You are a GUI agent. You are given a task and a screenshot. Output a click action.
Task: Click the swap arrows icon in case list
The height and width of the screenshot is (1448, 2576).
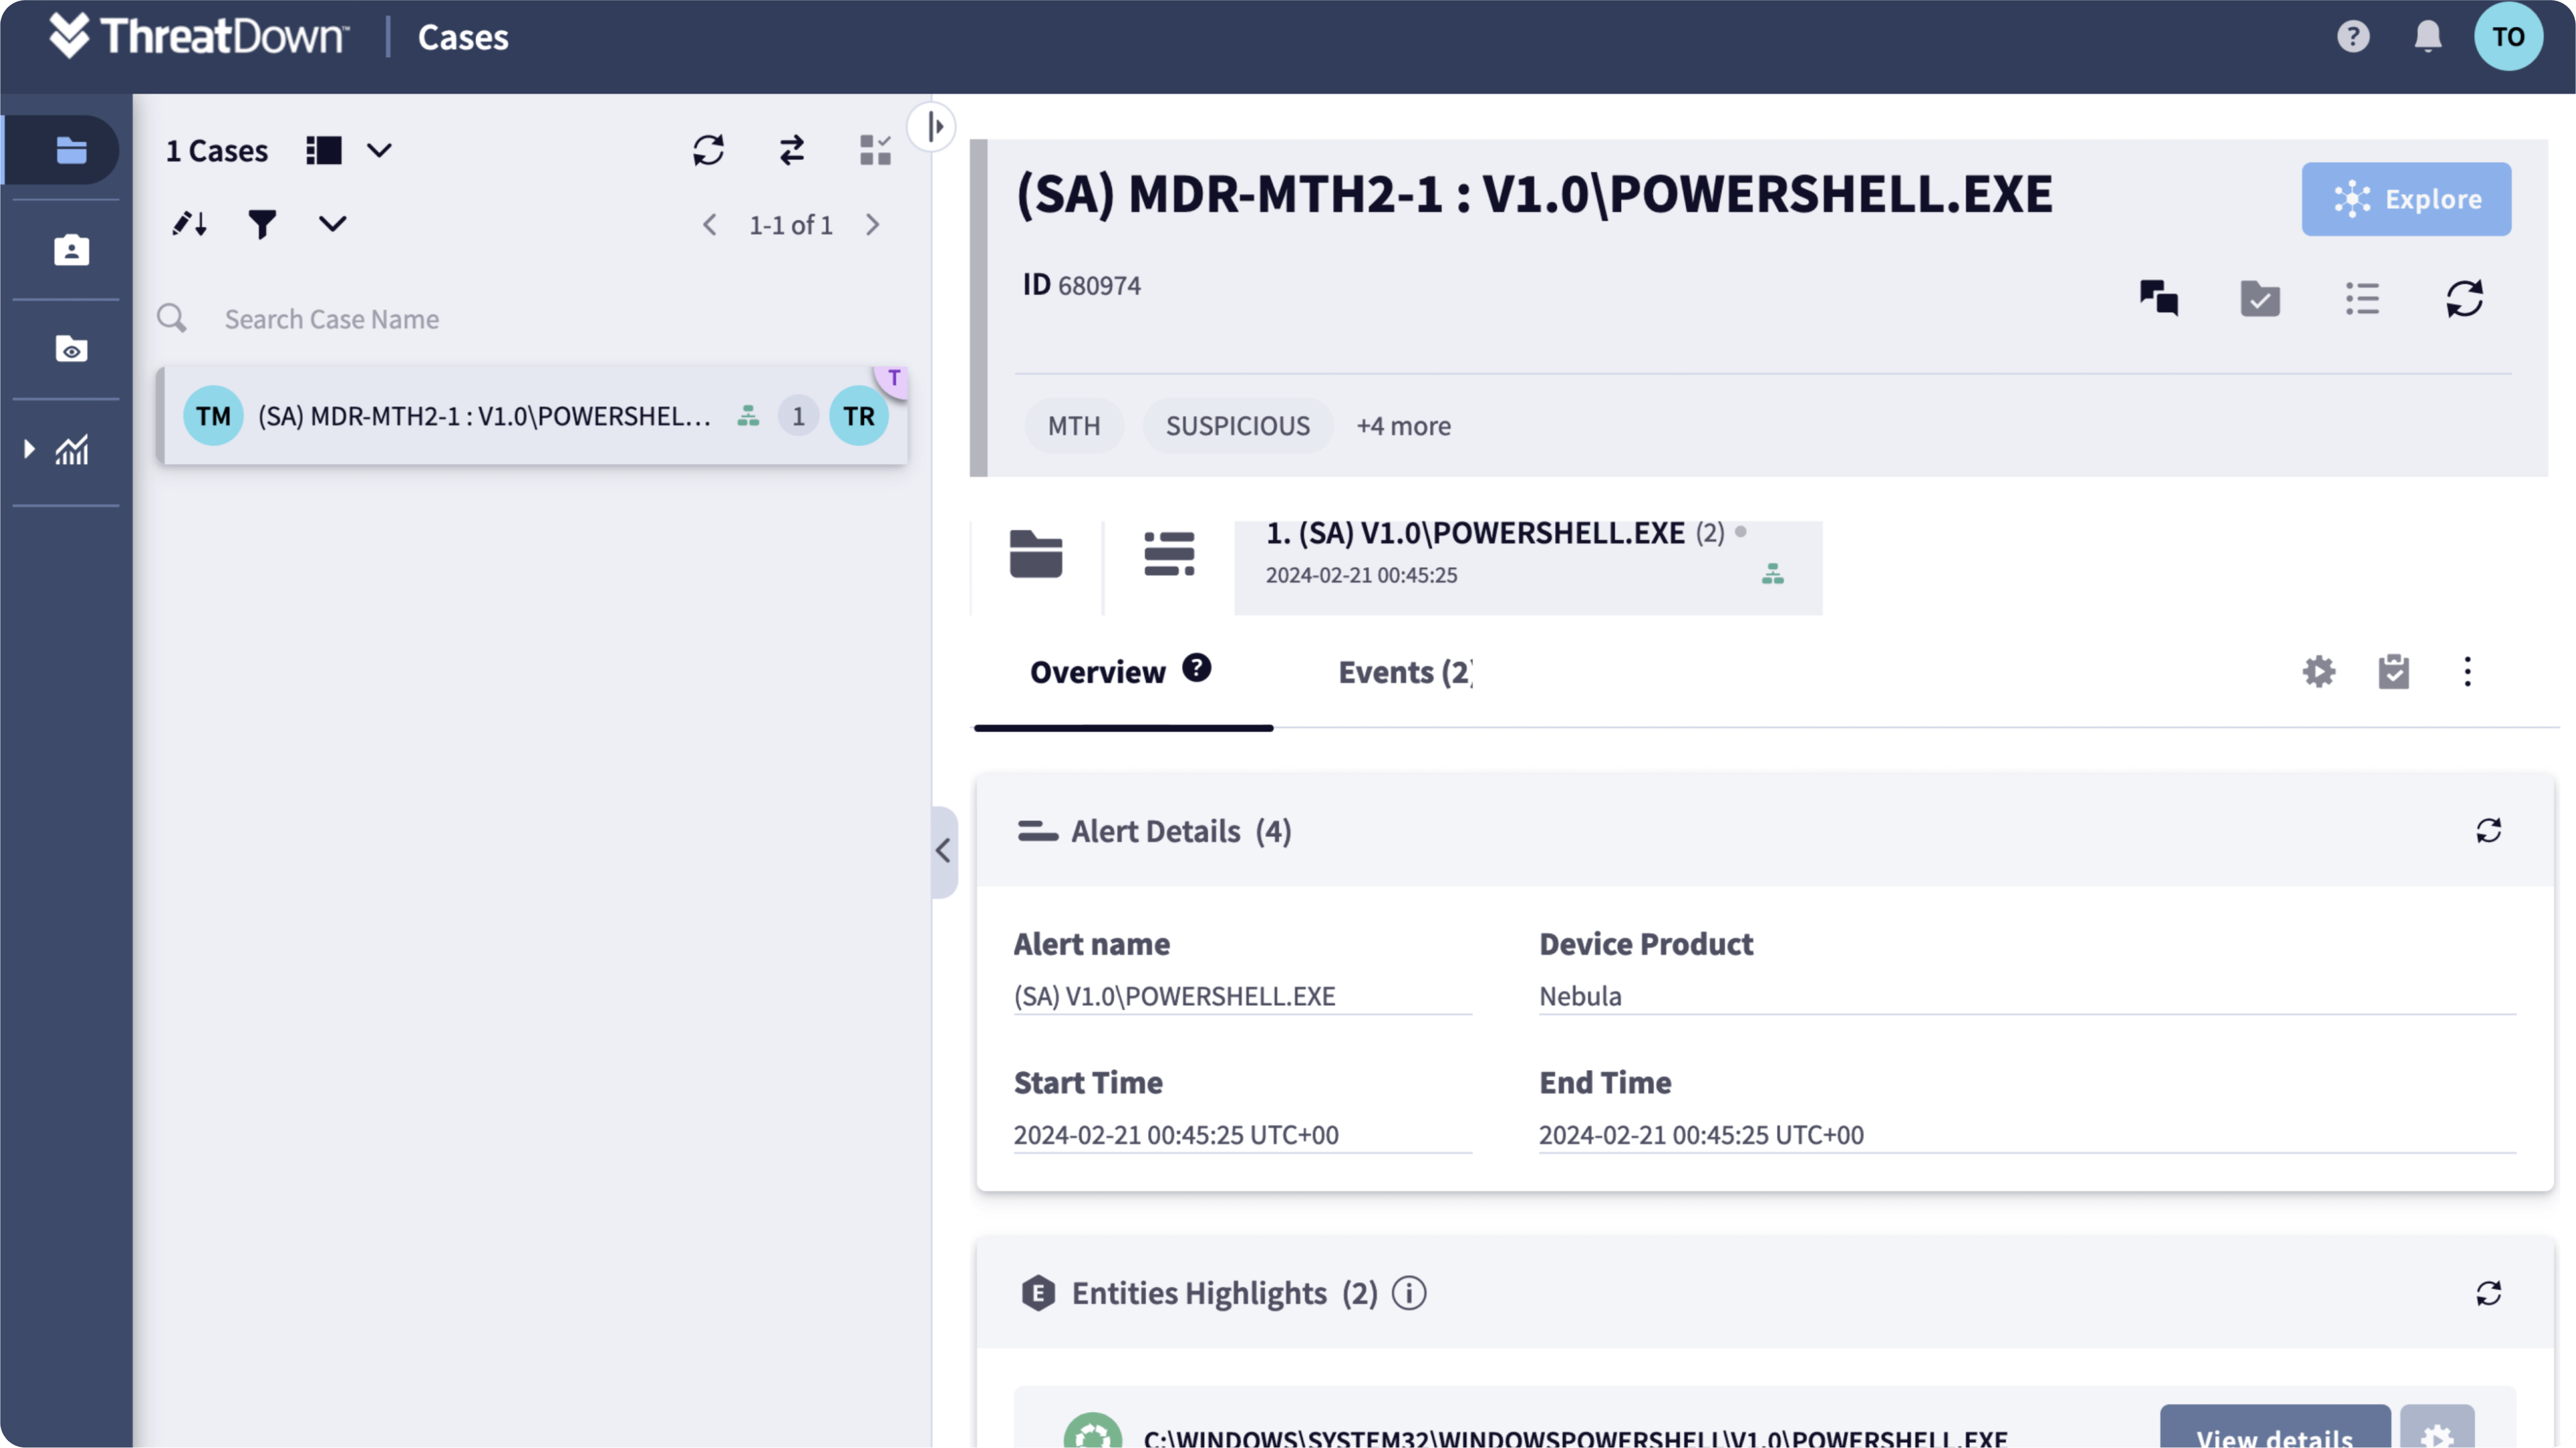791,150
